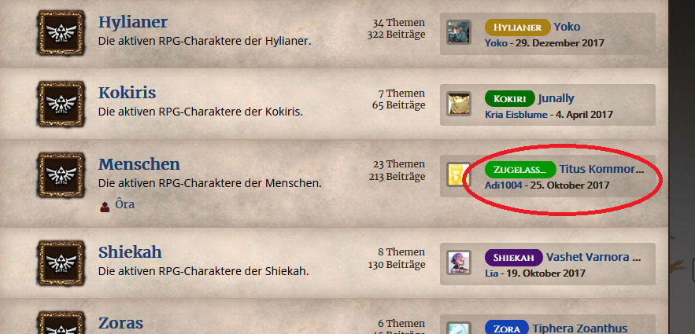Open moderator Ôra's profile link
This screenshot has height=334, width=695.
point(124,205)
